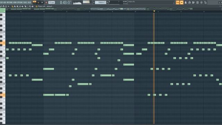Click the orange channel icon before Piano roll title
222x125 pixels.
click(36, 6)
